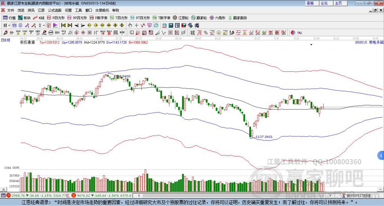Click the blue infinity symbol icon

[x=300, y=33]
